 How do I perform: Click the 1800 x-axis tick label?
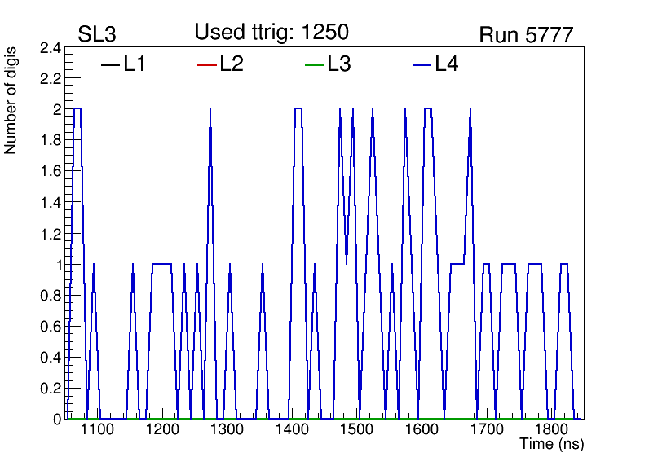click(x=551, y=429)
